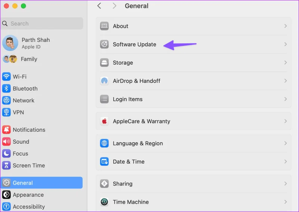The image size is (299, 212).
Task: Click the yellow minimize window button
Action: (15, 6)
